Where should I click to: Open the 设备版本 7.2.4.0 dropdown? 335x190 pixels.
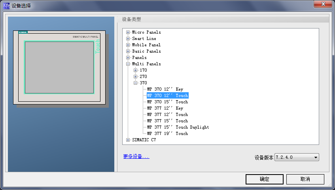coord(297,157)
